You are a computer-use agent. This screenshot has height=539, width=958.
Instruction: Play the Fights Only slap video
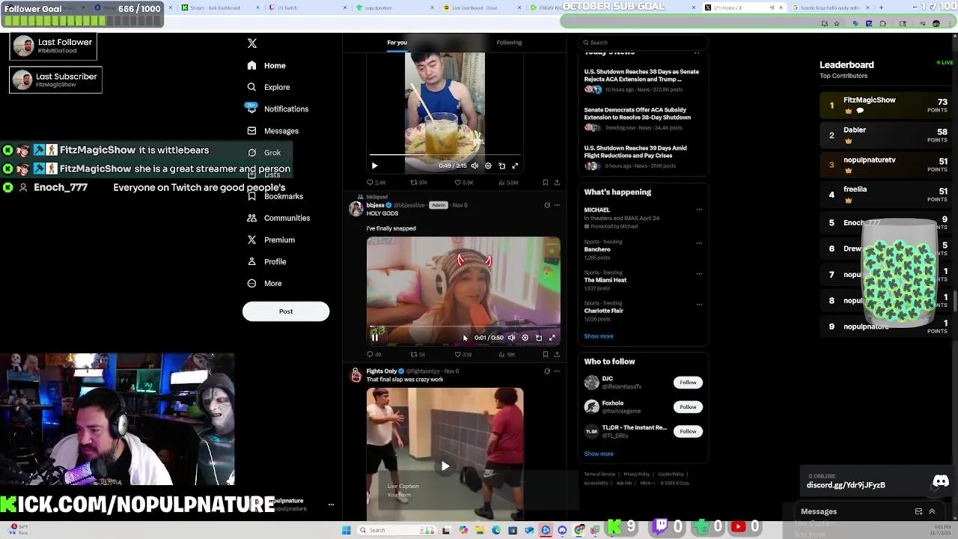point(445,466)
